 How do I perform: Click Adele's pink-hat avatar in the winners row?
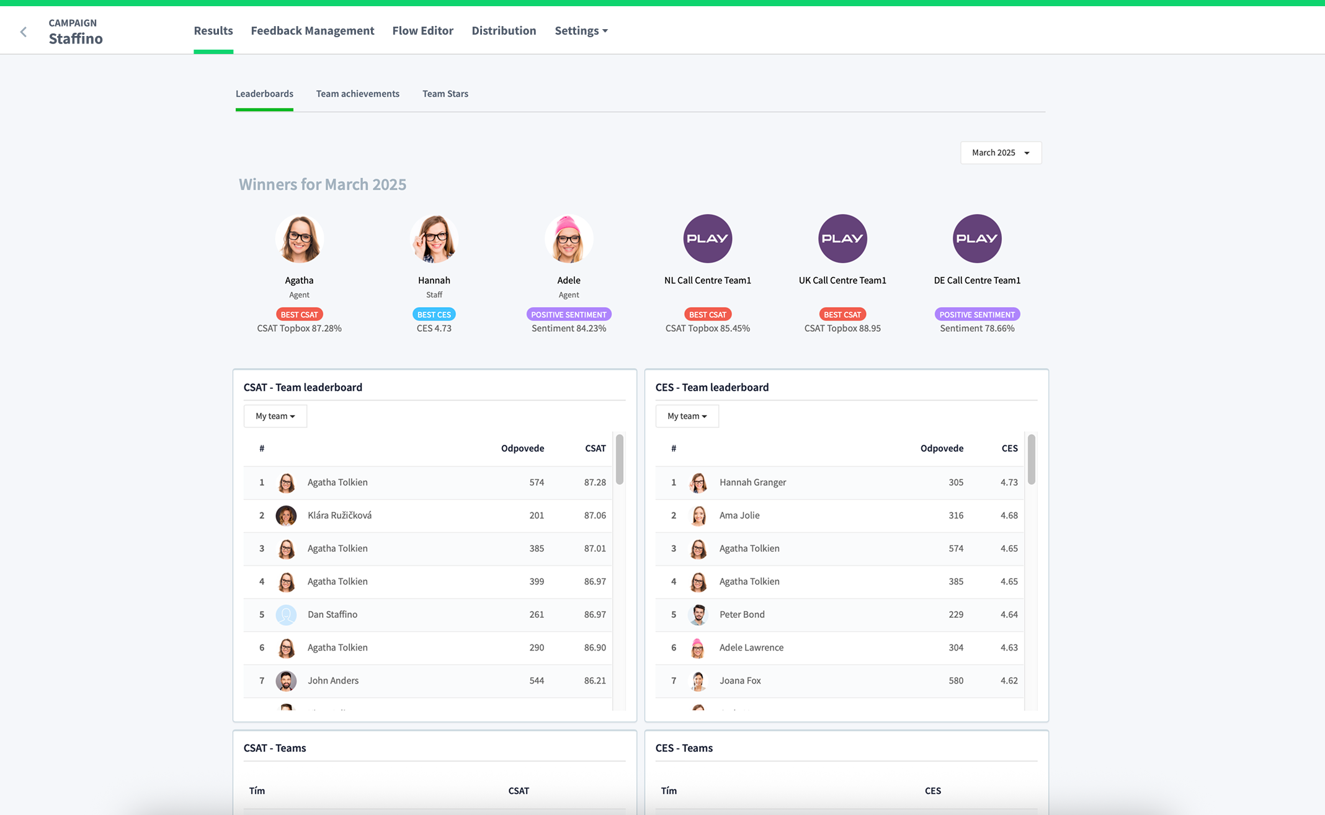click(568, 239)
